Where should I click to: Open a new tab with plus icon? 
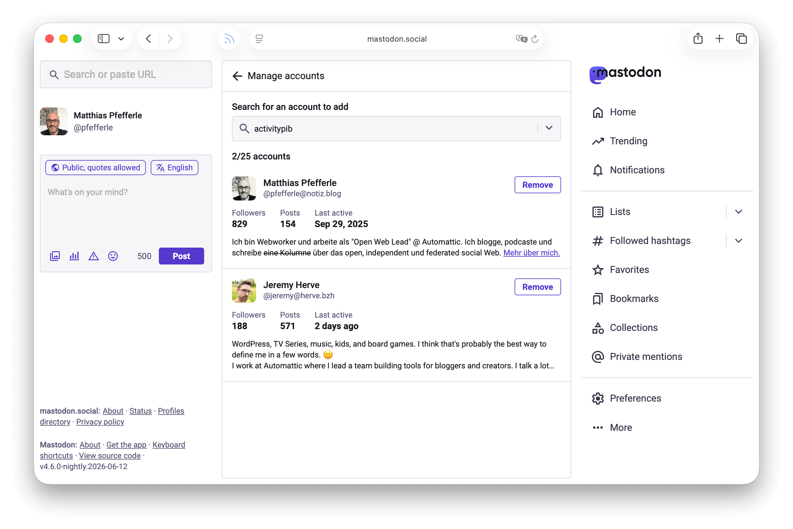719,39
